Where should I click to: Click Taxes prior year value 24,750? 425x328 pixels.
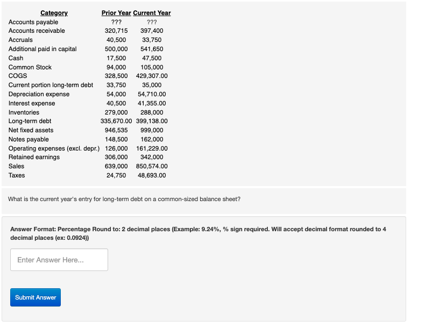pyautogui.click(x=116, y=175)
